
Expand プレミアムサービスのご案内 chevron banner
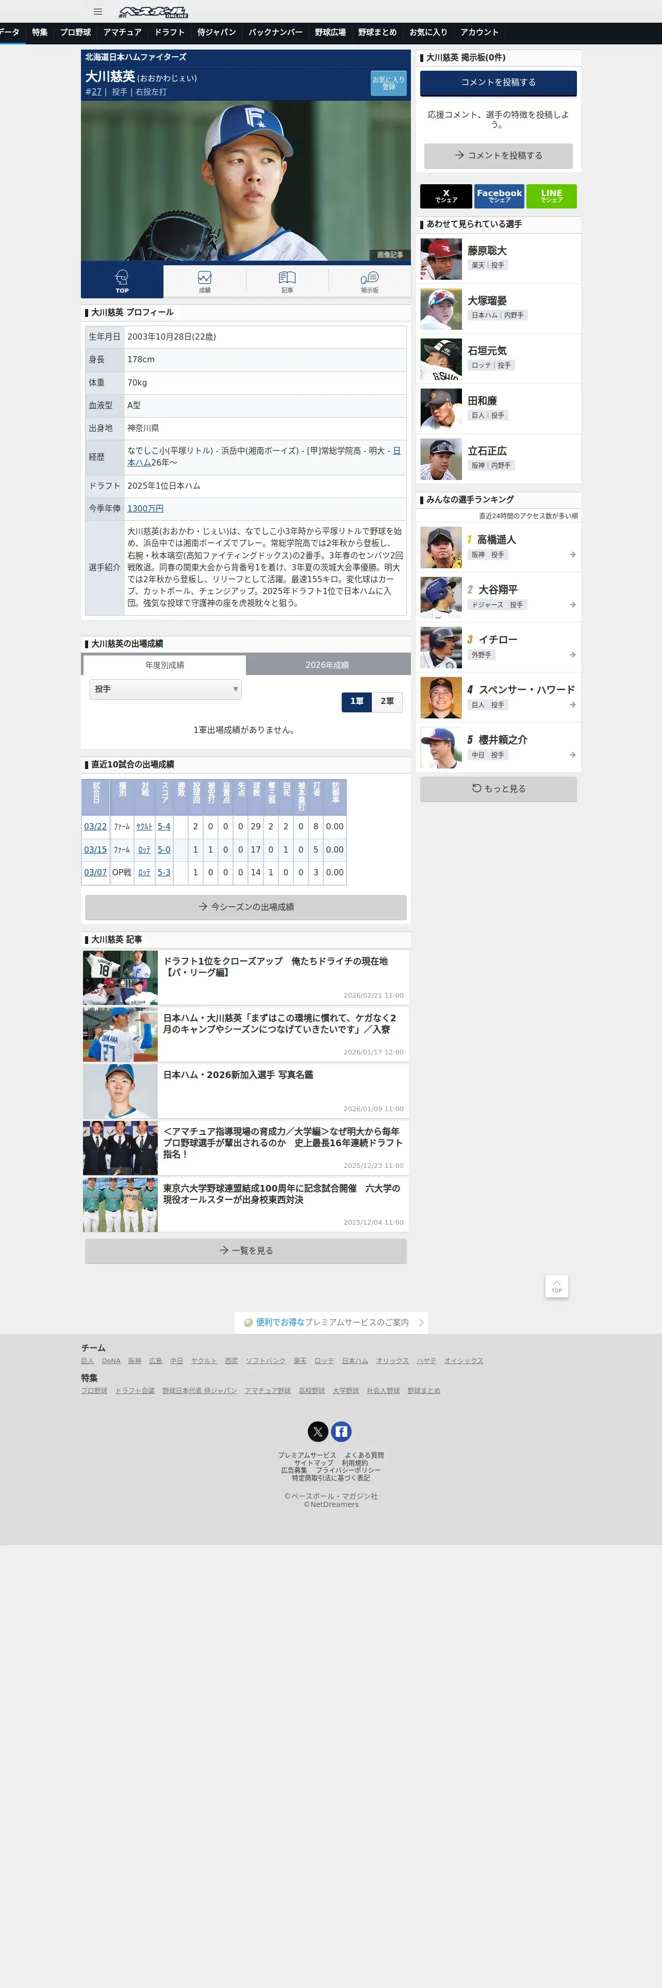coord(332,1322)
